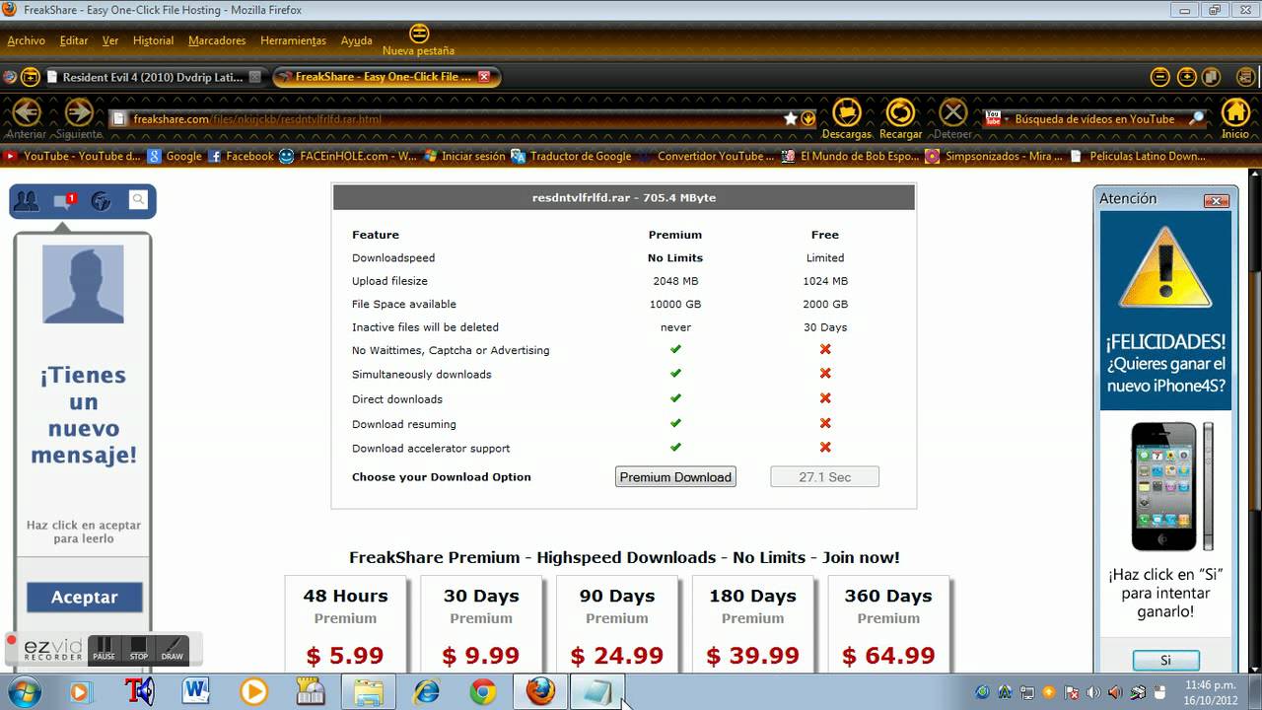
Task: Click the freakshare.com address bar
Action: click(444, 119)
